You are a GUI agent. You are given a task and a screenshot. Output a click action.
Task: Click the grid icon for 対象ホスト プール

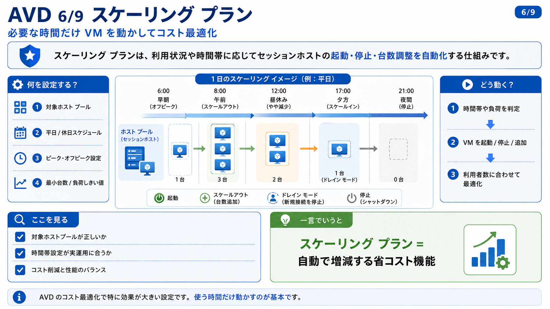click(x=20, y=107)
